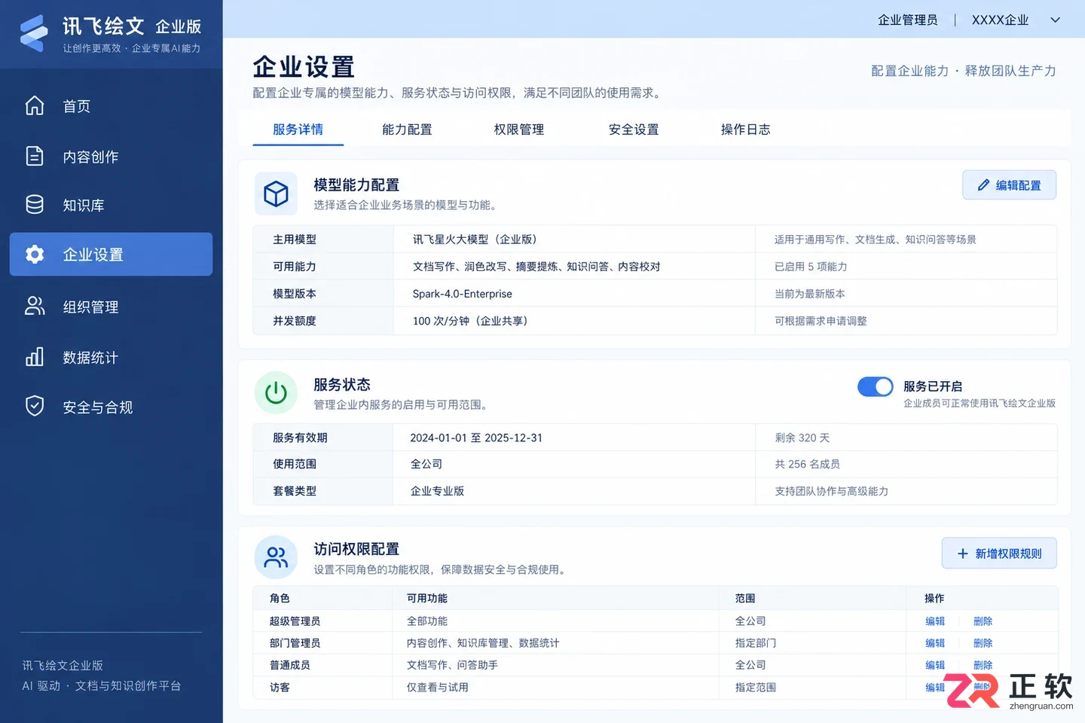View the 操作日志 tab
1085x723 pixels.
click(745, 130)
